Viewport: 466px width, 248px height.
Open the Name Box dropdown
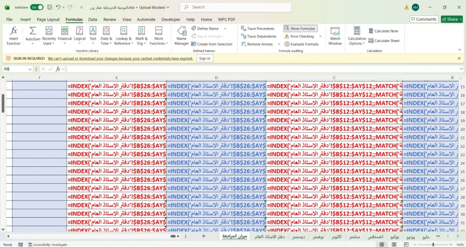[x=30, y=69]
